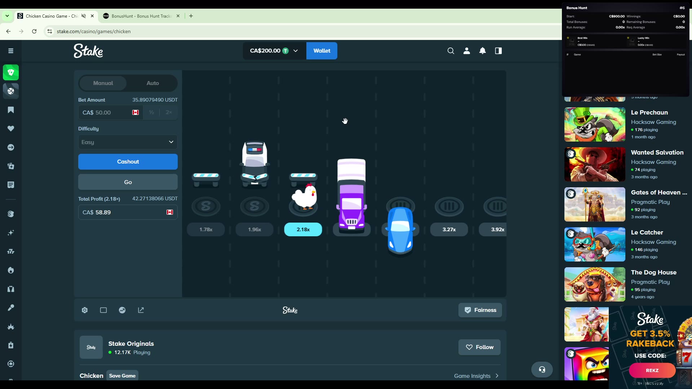
Task: Open notifications bell
Action: click(x=483, y=51)
